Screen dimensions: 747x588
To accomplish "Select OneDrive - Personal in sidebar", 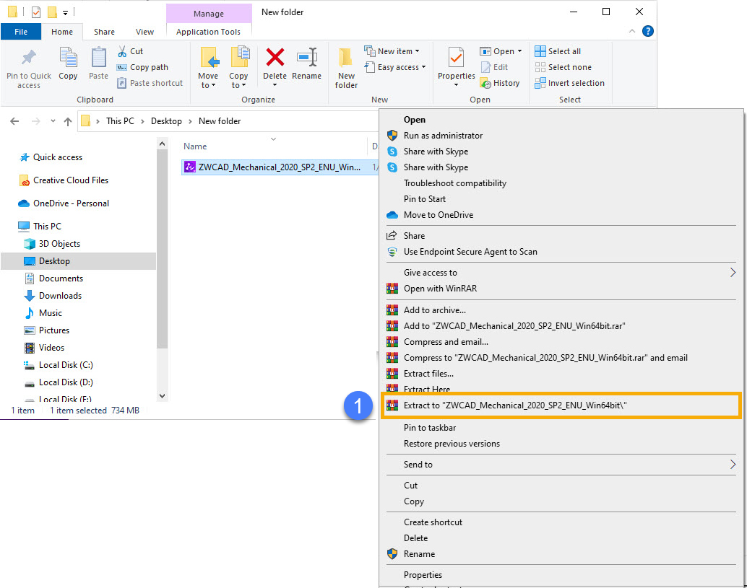I will click(71, 203).
